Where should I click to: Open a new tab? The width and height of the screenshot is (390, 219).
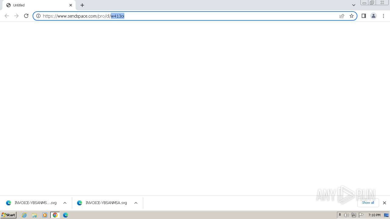coord(82,5)
